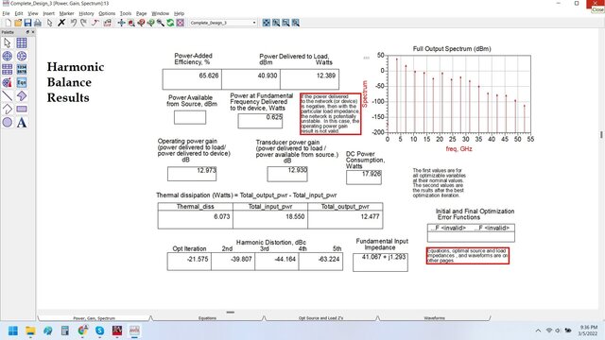Switch to the Opt Source and Load Z's tab
The height and width of the screenshot is (340, 605).
click(320, 318)
